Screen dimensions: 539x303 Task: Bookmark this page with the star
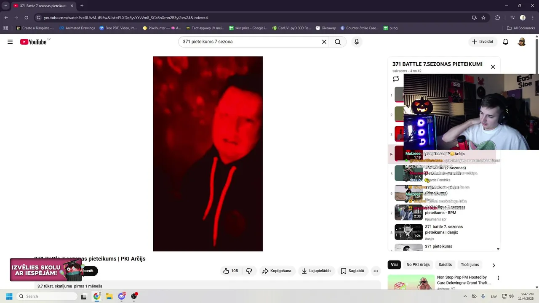(x=483, y=18)
